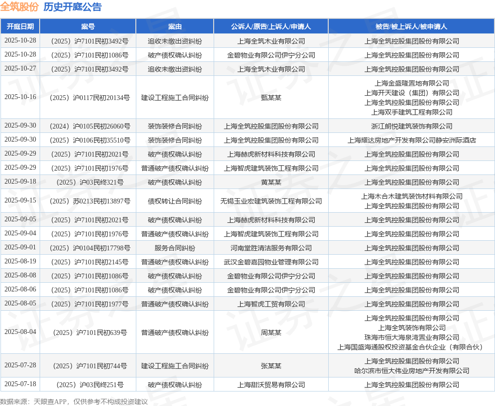
Task: Select the date cell 2025-09-01
Action: point(20,247)
